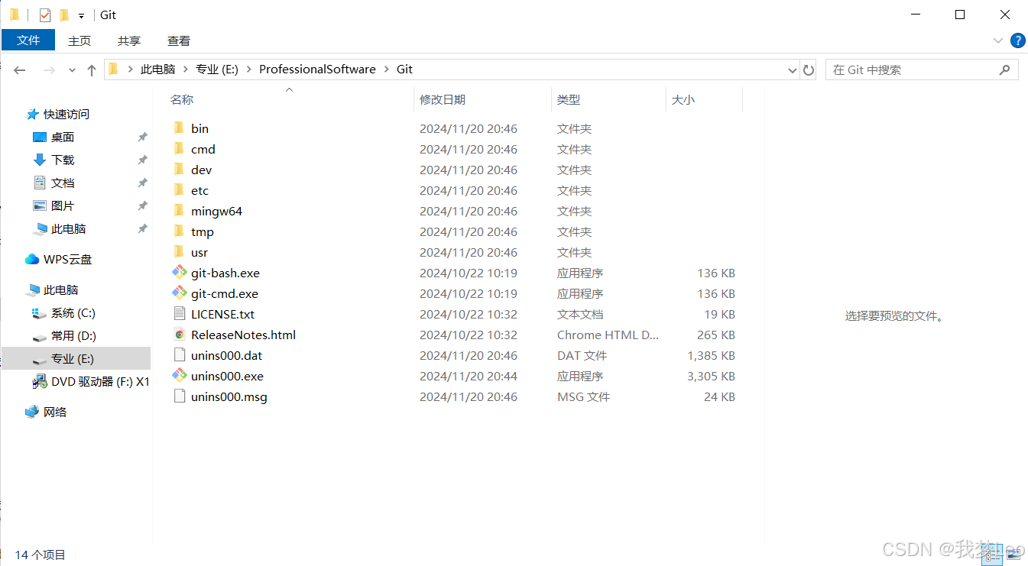Click the unins000.exe Git icon
1028x566 pixels.
tap(180, 375)
